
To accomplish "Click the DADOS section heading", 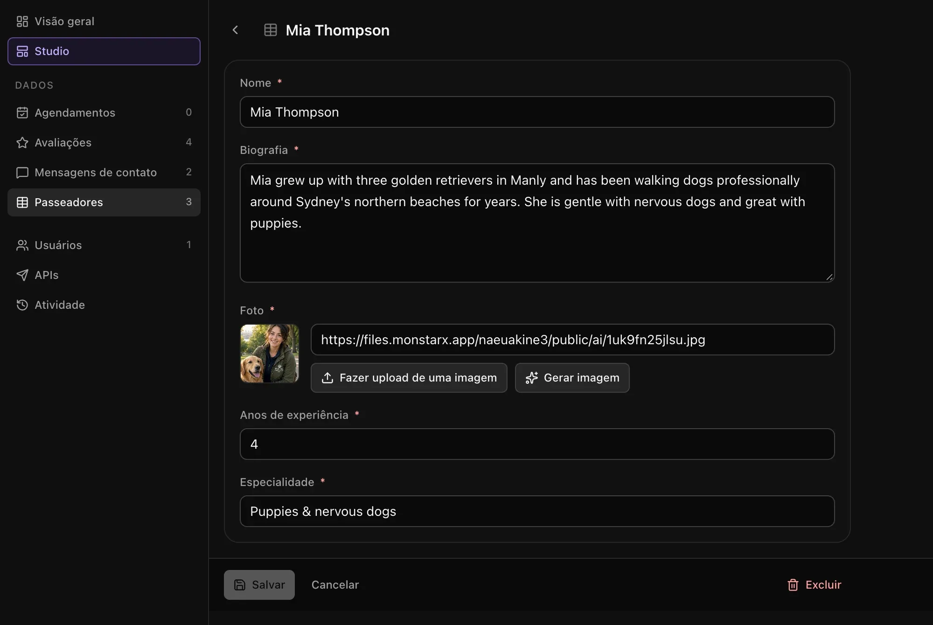I will [x=35, y=85].
